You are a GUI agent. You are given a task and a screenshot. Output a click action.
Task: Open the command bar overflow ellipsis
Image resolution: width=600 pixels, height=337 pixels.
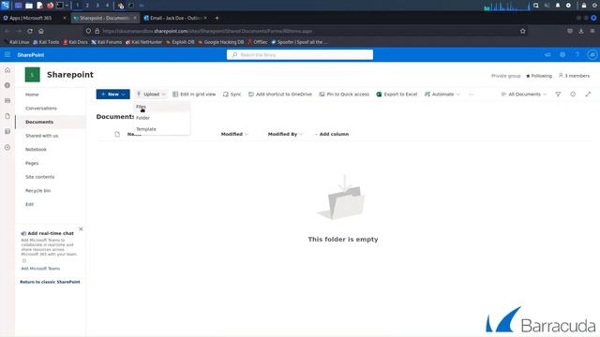(471, 94)
